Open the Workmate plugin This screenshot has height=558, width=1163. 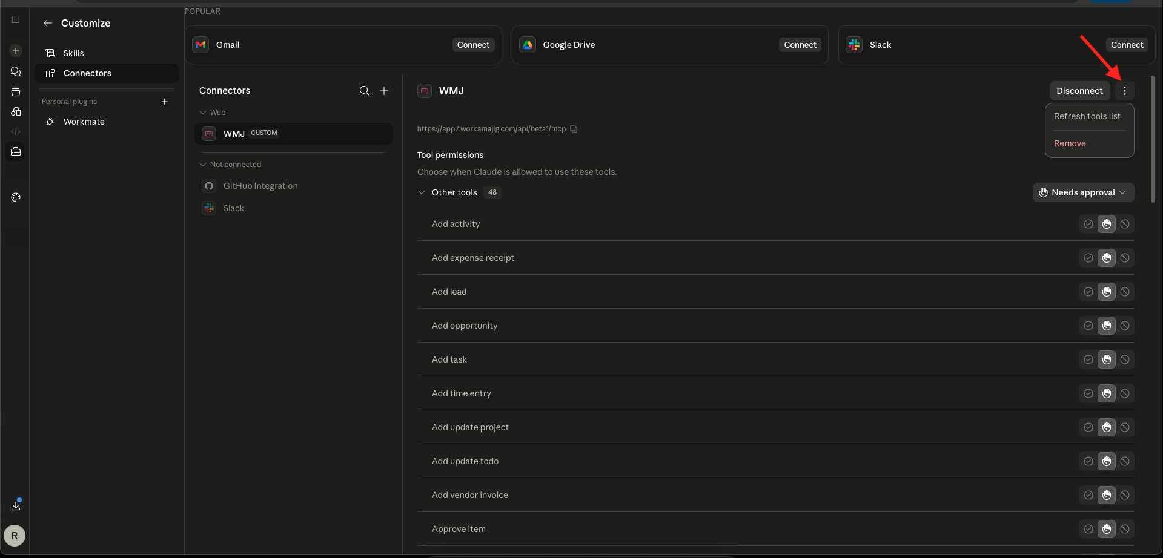click(x=107, y=122)
